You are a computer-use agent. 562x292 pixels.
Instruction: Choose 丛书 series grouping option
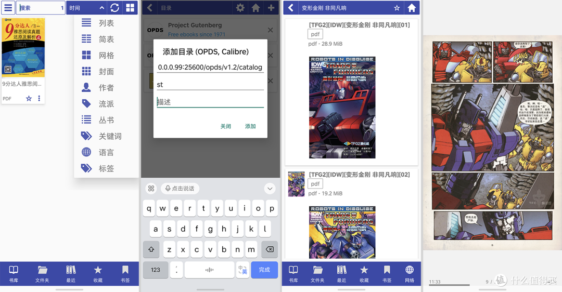[x=106, y=120]
